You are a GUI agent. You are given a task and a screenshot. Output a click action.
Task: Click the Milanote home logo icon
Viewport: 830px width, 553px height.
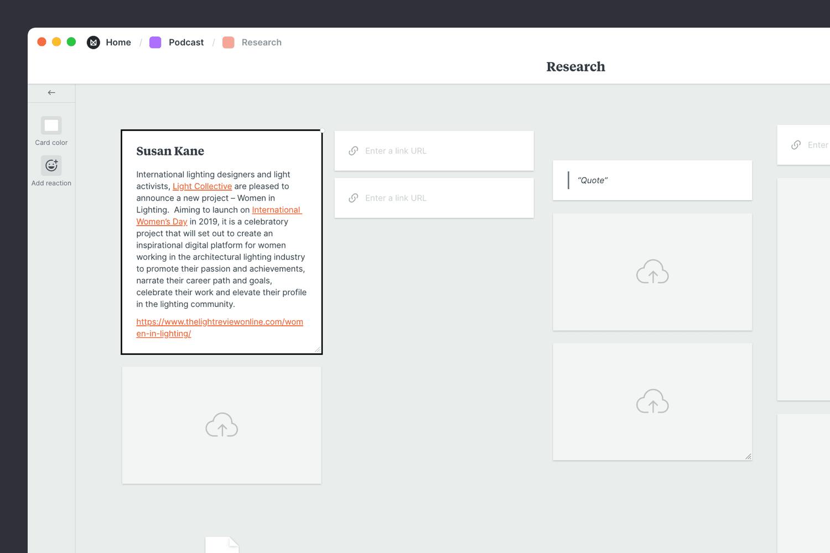[x=94, y=43]
